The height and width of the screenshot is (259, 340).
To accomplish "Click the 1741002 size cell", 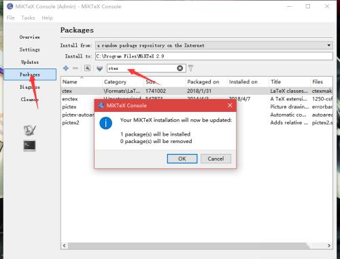I will 156,91.
